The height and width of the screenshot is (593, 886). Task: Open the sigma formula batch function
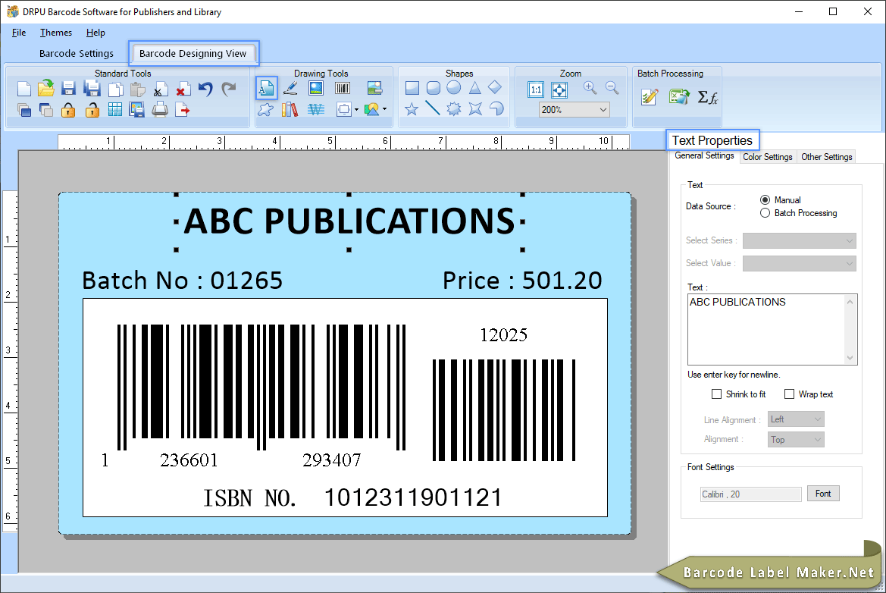tap(707, 97)
